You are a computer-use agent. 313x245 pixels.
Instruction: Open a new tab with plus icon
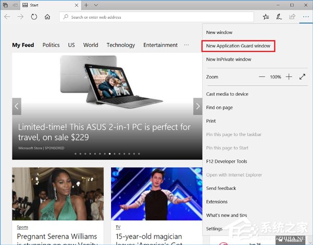(86, 5)
